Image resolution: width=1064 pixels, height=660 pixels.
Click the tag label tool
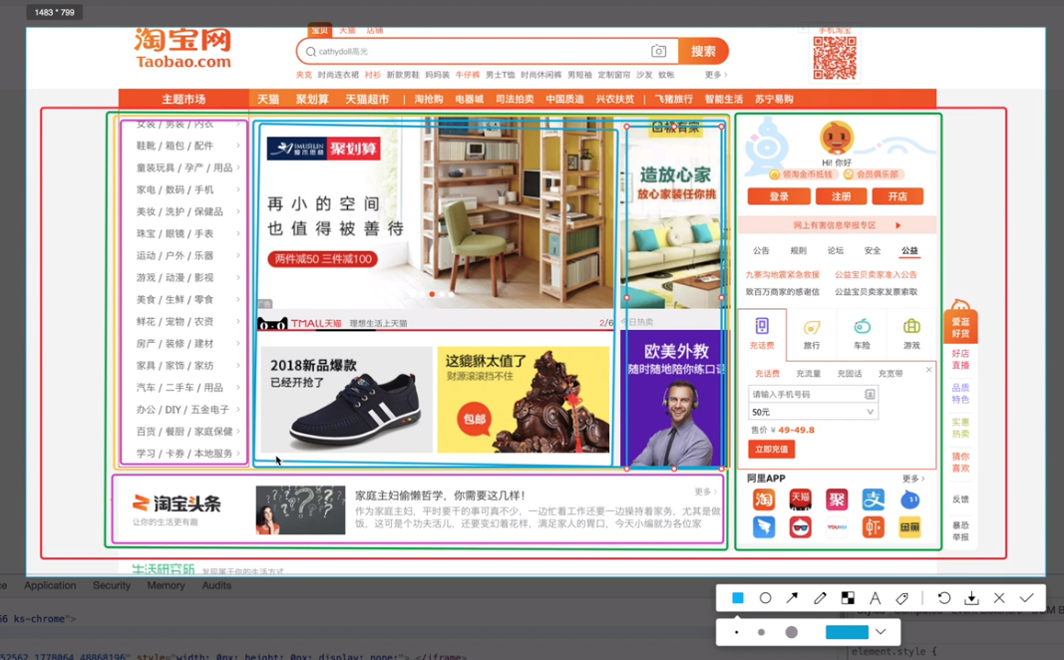coord(901,597)
